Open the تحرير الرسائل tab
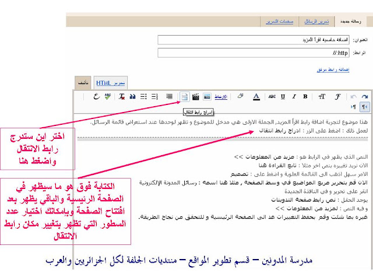 (316, 22)
